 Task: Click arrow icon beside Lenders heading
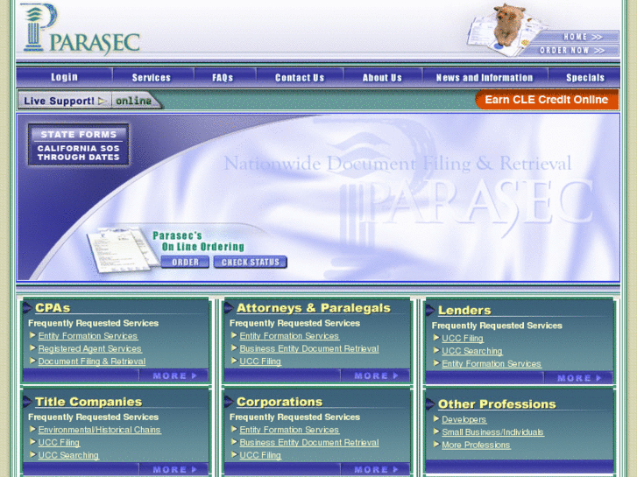[430, 311]
